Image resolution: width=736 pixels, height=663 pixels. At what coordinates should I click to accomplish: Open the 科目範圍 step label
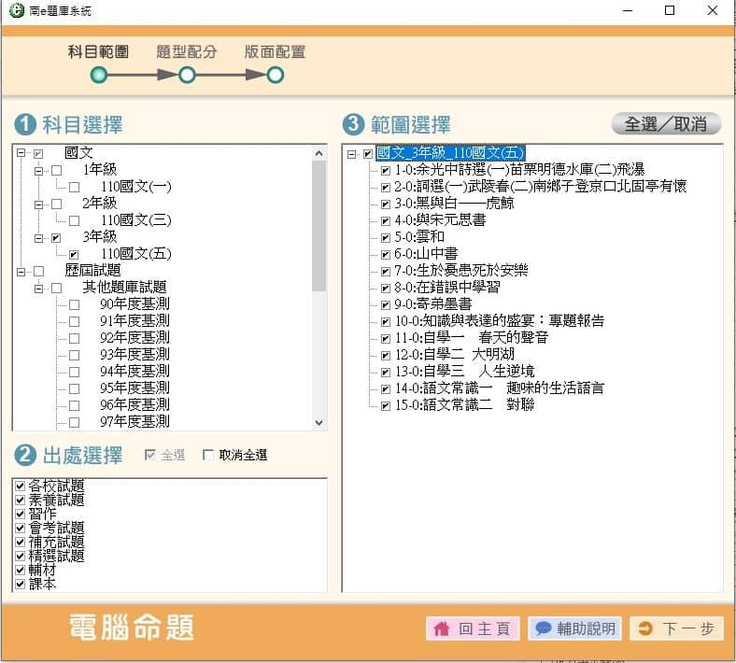click(x=99, y=51)
